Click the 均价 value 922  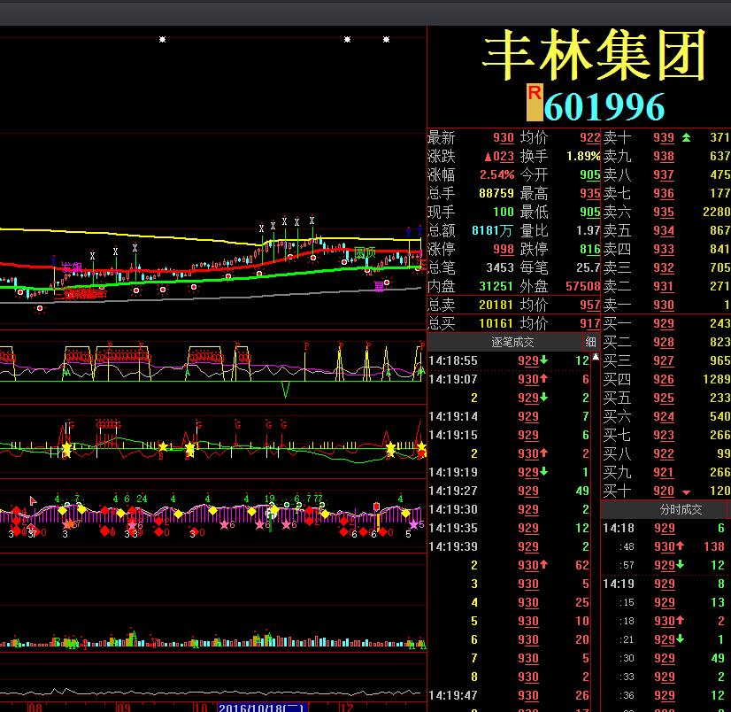(x=590, y=137)
